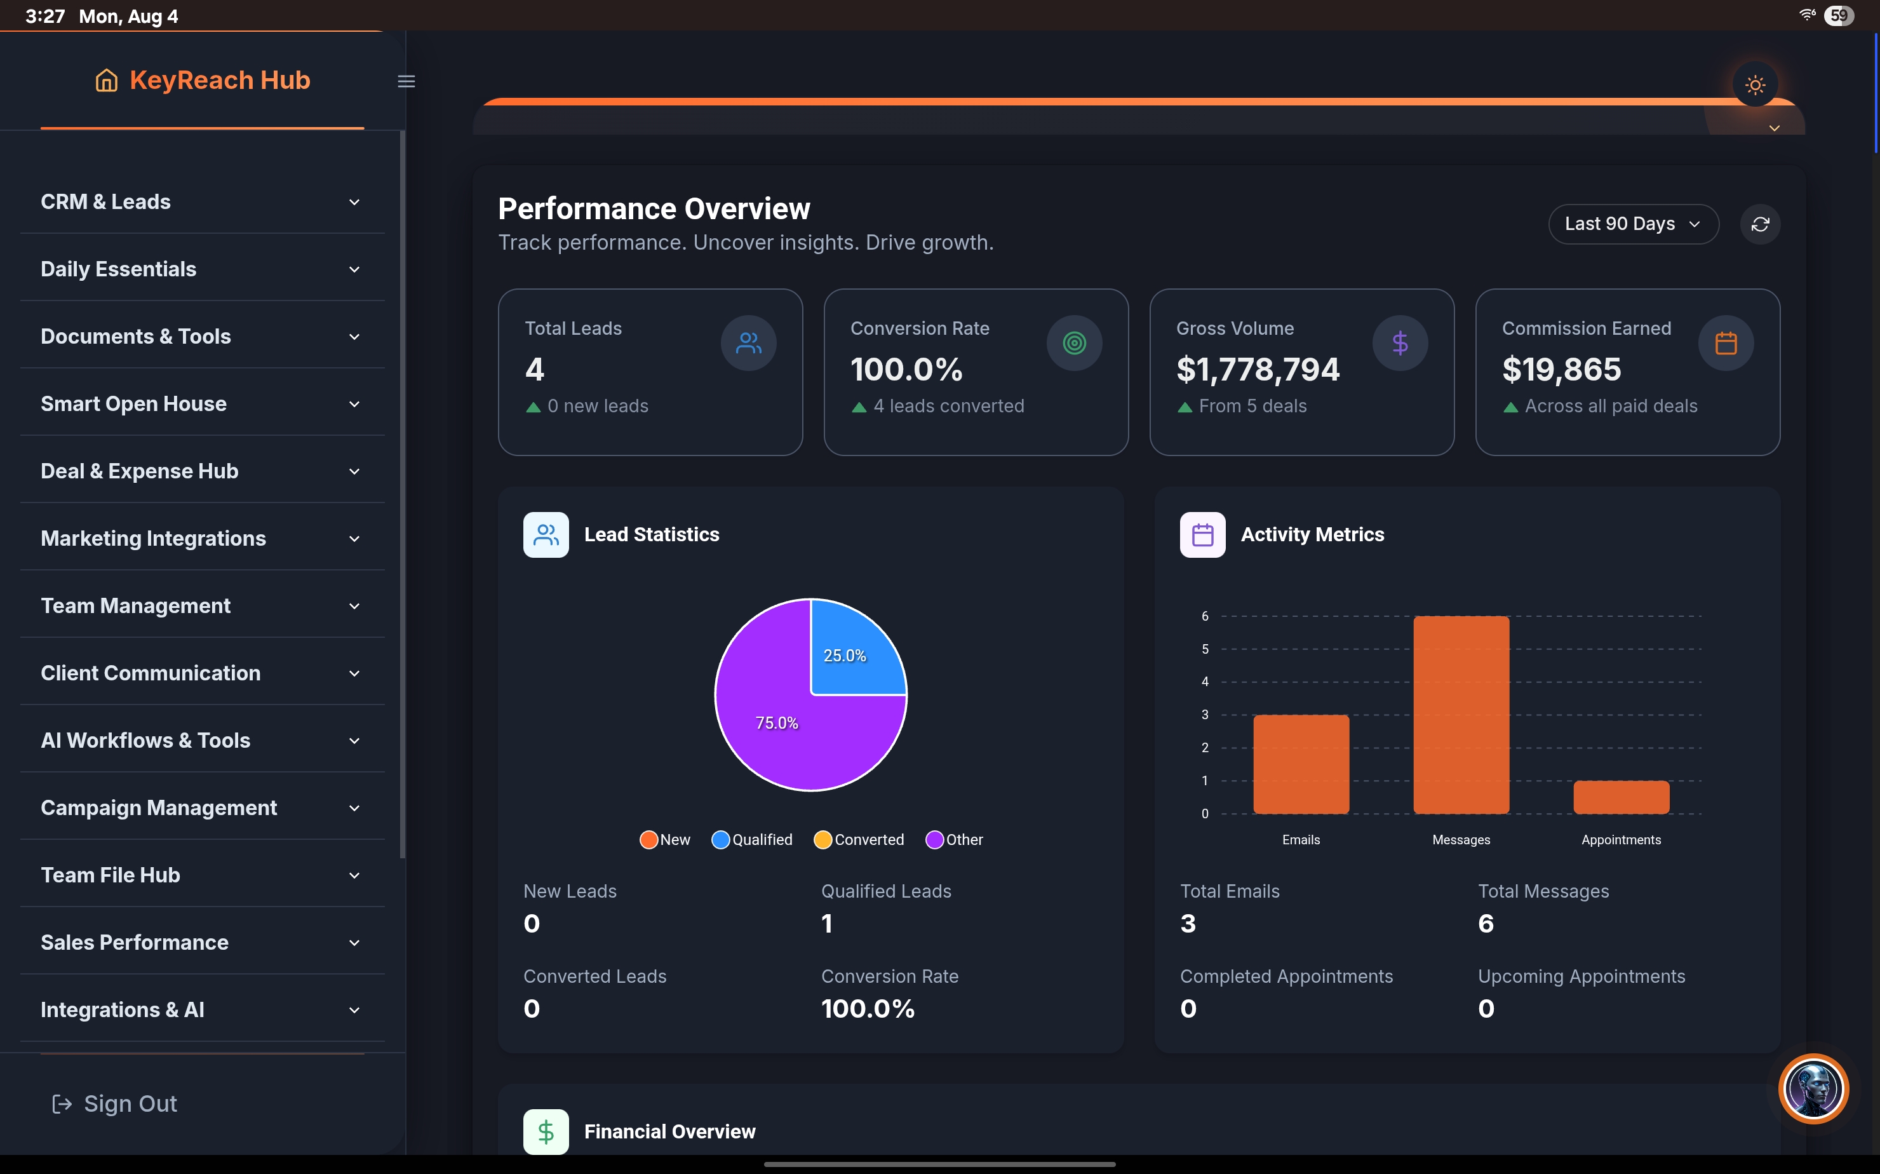Open the Client Communication menu item
The width and height of the screenshot is (1880, 1174).
[203, 673]
